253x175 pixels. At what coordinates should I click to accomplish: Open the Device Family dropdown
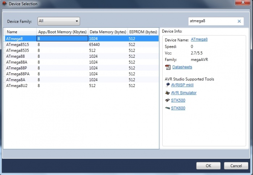(59, 21)
